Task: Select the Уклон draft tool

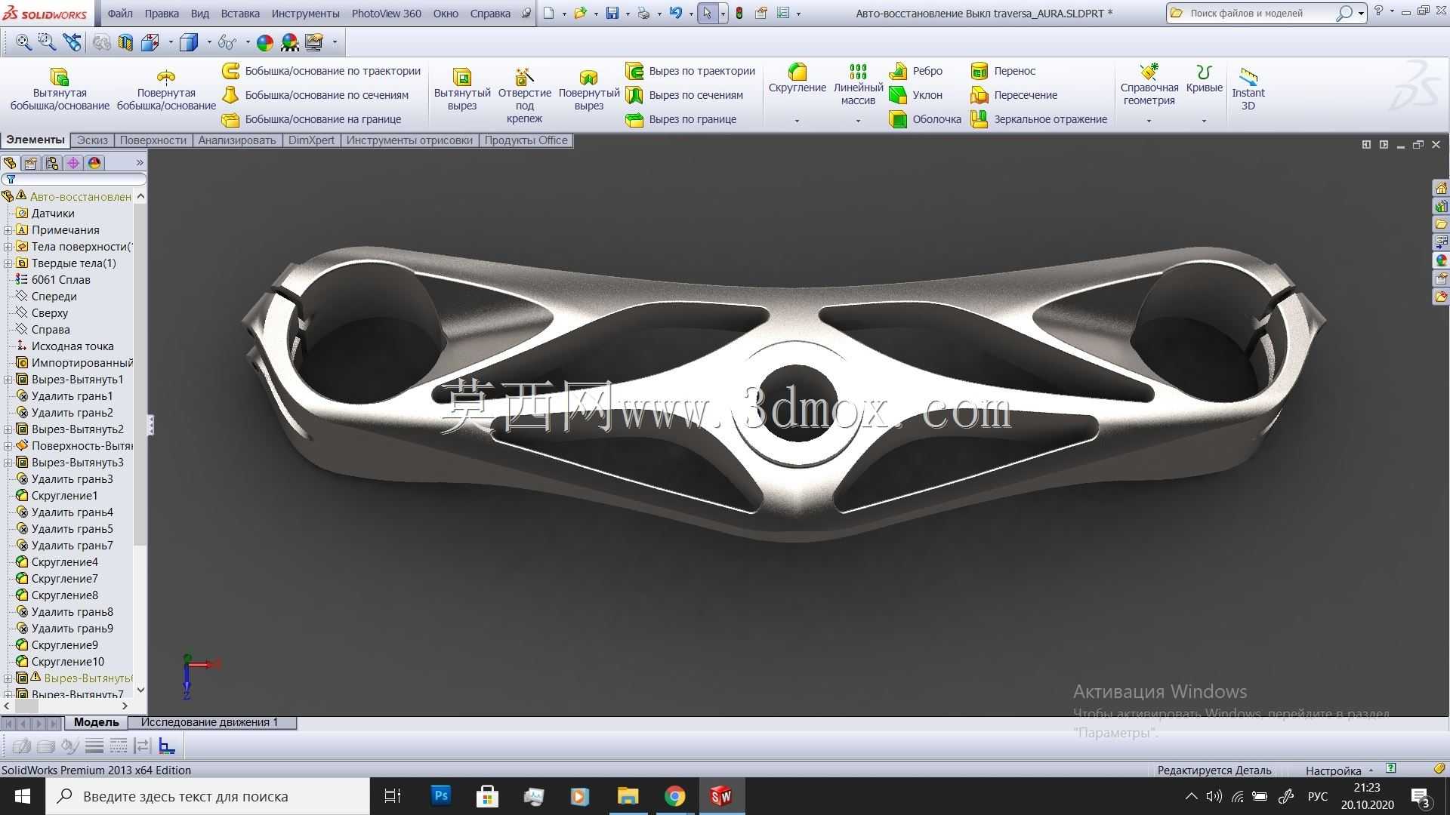Action: (915, 95)
